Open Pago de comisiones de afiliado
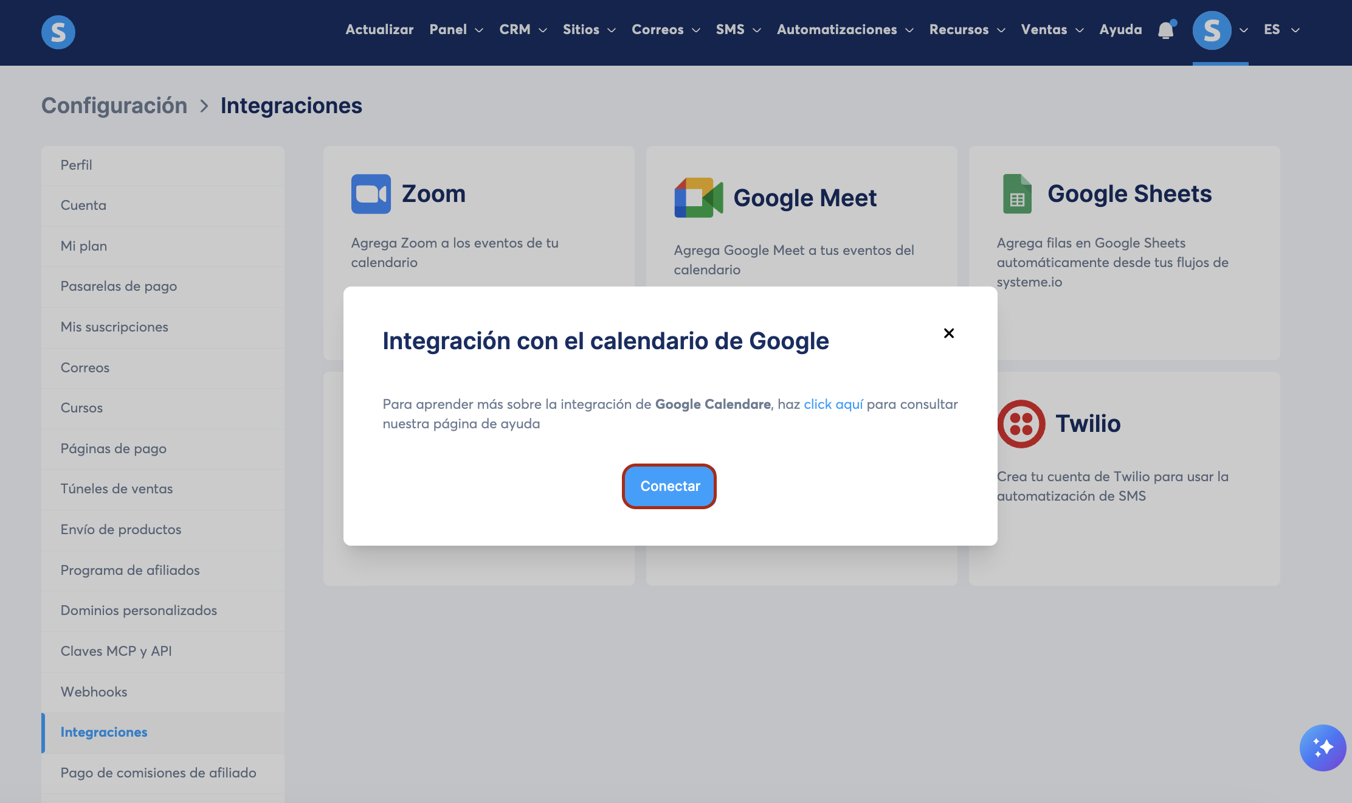The width and height of the screenshot is (1352, 803). tap(163, 773)
